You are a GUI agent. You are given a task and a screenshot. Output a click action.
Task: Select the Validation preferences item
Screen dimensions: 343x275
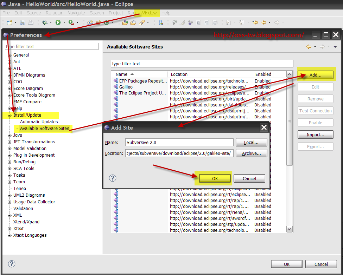coord(23,209)
